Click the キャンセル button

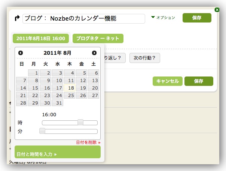167,81
